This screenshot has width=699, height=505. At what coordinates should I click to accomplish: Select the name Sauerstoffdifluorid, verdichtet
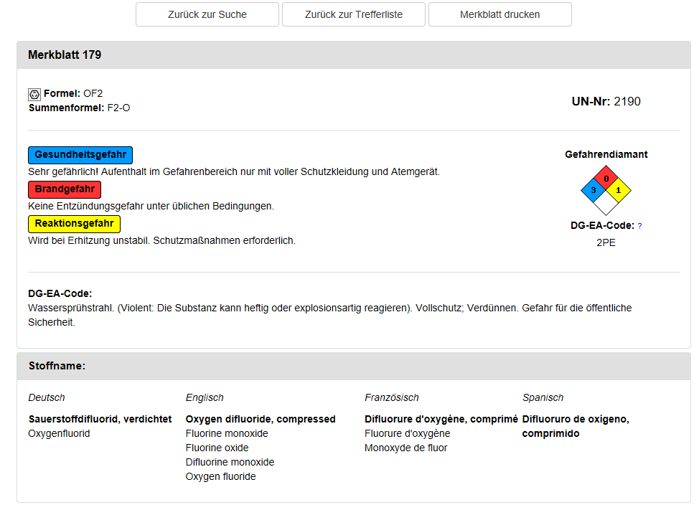pos(100,419)
